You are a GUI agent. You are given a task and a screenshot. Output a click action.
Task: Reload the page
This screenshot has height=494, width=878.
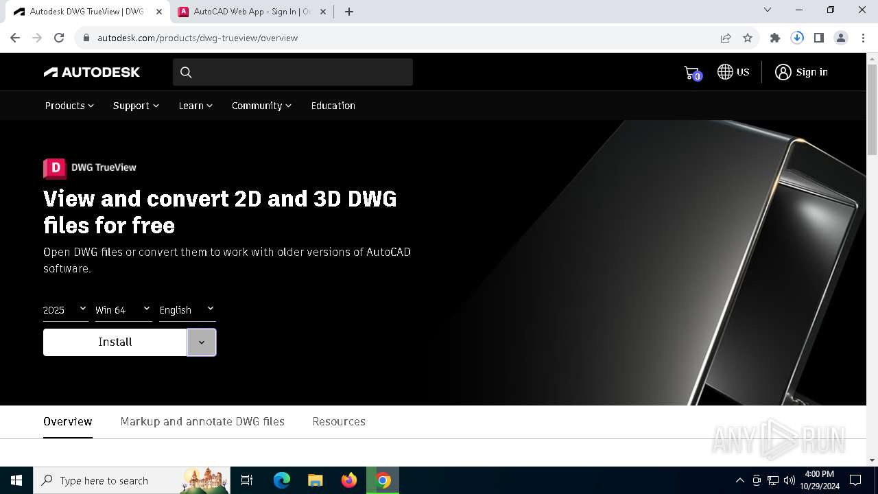tap(59, 38)
